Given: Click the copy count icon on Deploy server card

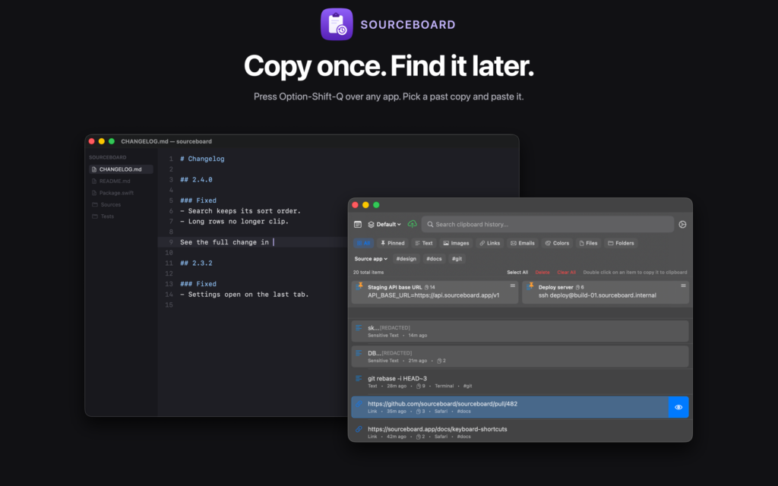Looking at the screenshot, I should tap(577, 287).
